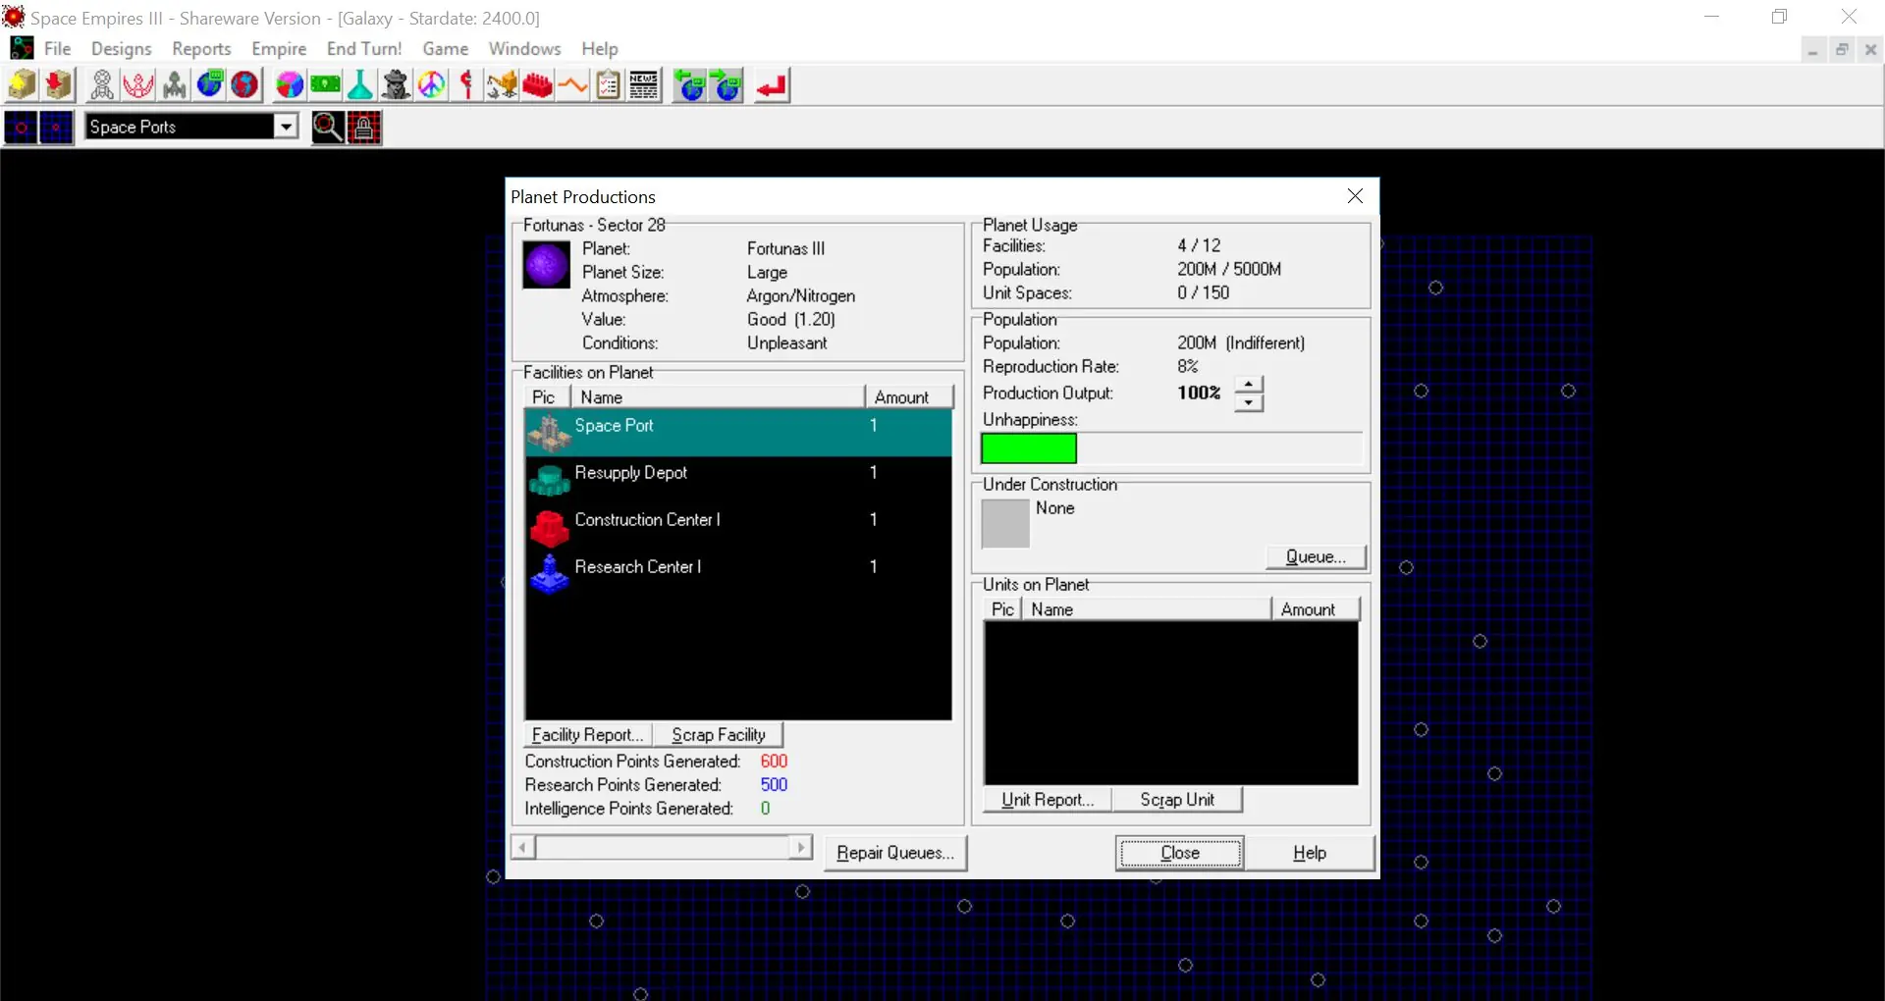This screenshot has width=1885, height=1001.
Task: Open research via the teal flask icon
Action: click(x=360, y=86)
